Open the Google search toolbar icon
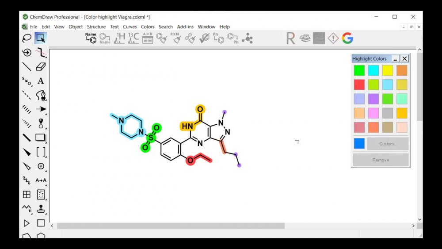The width and height of the screenshot is (442, 249). click(347, 38)
